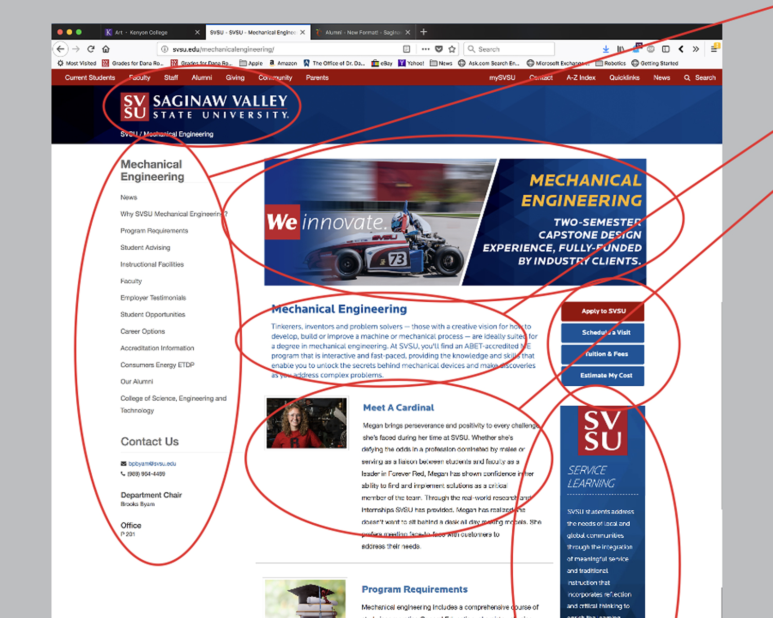Bookmark this page with the star icon
The image size is (773, 618).
pyautogui.click(x=452, y=49)
